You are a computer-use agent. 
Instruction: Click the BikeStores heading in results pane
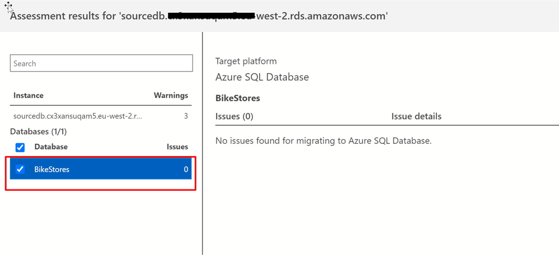point(238,98)
